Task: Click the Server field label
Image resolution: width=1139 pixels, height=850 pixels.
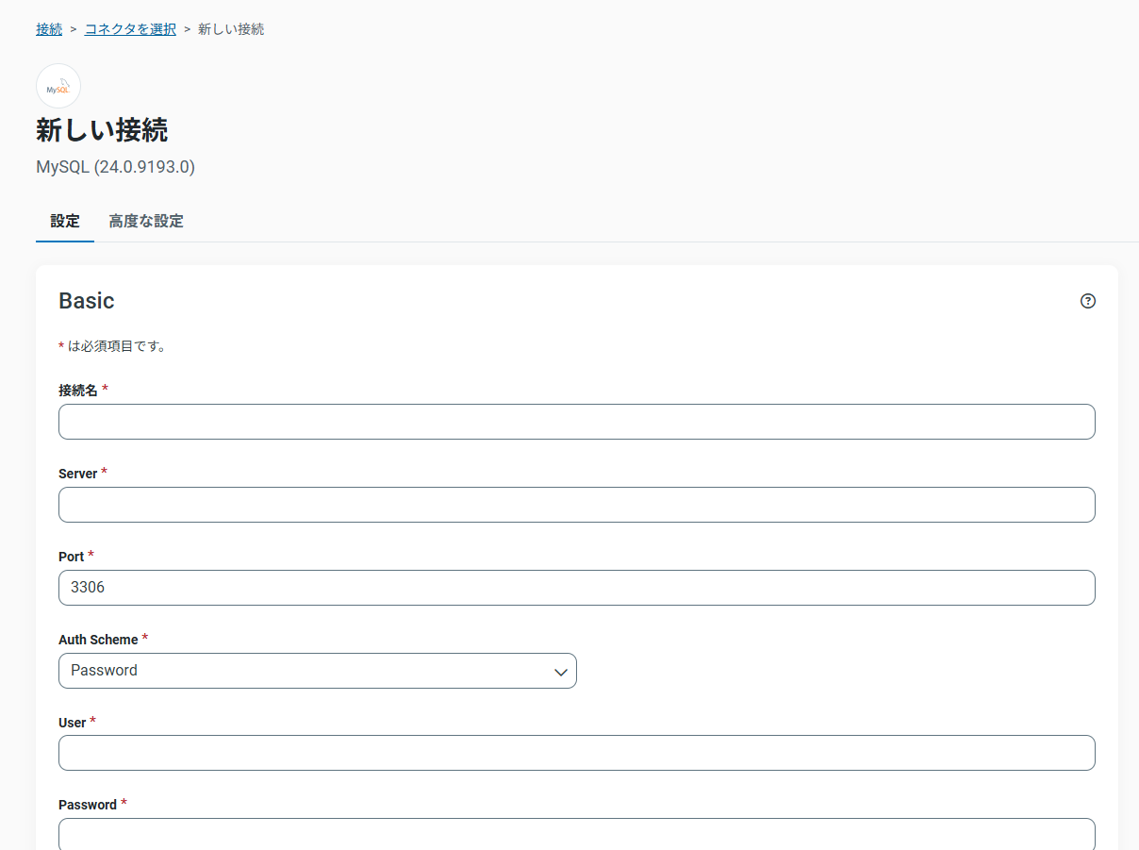Action: (78, 474)
